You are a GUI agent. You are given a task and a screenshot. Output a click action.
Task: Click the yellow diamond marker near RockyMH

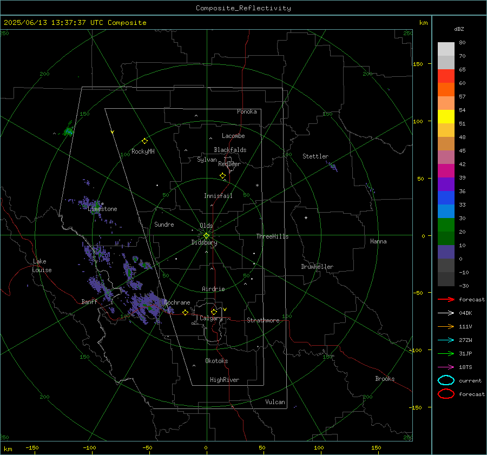[144, 141]
